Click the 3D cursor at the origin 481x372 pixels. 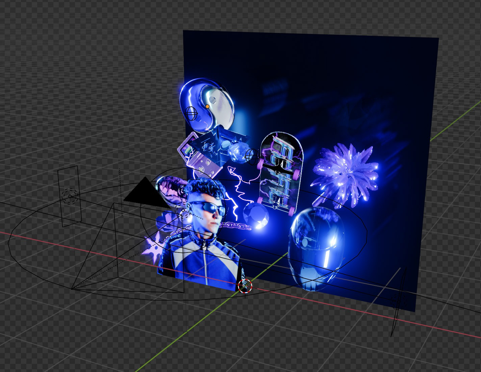click(x=245, y=286)
